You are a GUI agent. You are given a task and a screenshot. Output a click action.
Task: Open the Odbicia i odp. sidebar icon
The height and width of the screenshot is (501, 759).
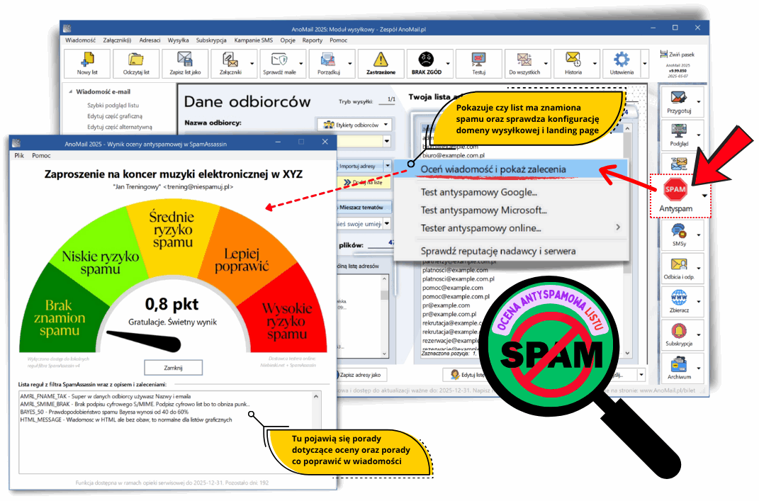tap(679, 268)
